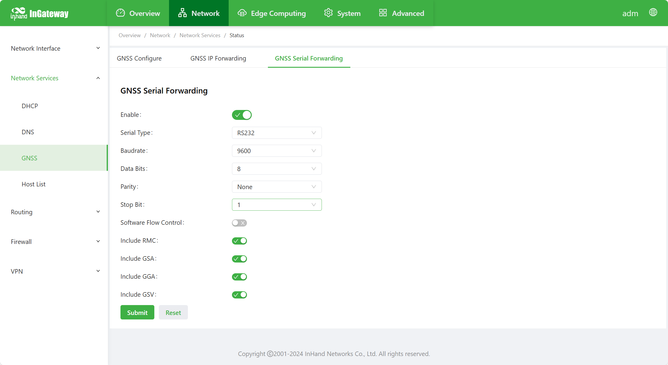This screenshot has width=668, height=365.
Task: Turn on Software Flow Control
Action: tap(239, 223)
